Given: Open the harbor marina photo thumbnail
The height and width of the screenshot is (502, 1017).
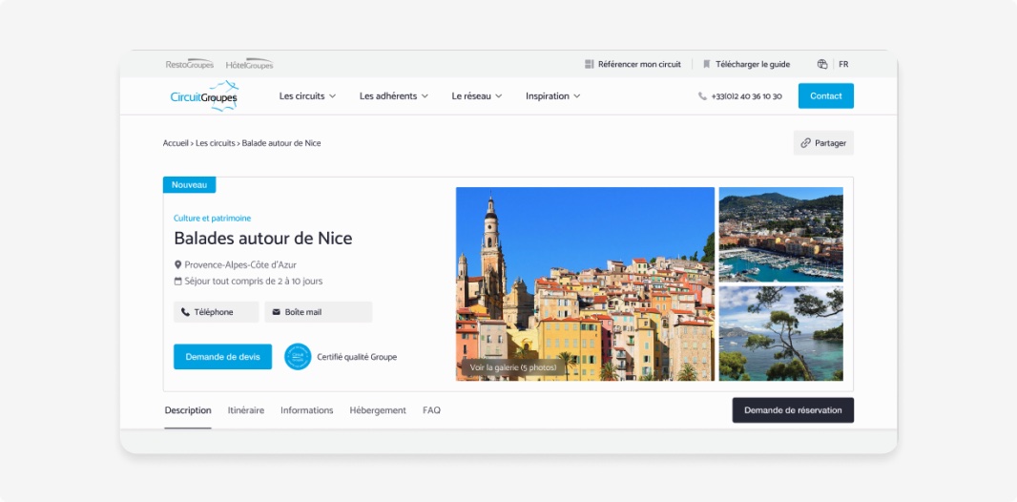Looking at the screenshot, I should coord(781,235).
